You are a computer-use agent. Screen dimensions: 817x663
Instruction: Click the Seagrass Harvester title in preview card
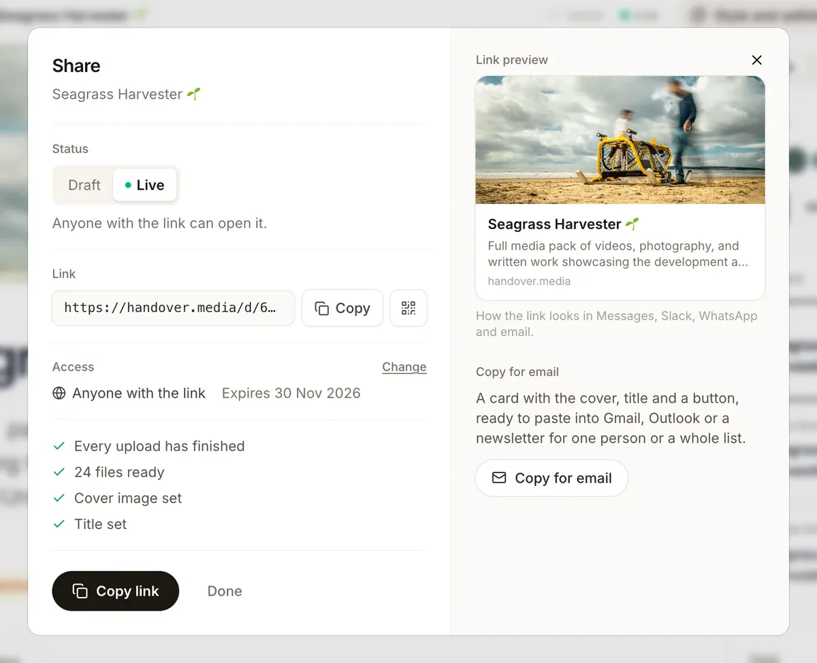point(564,224)
